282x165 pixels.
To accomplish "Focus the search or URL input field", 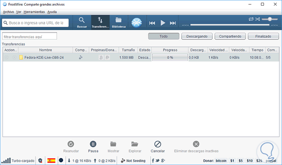I will [35, 23].
